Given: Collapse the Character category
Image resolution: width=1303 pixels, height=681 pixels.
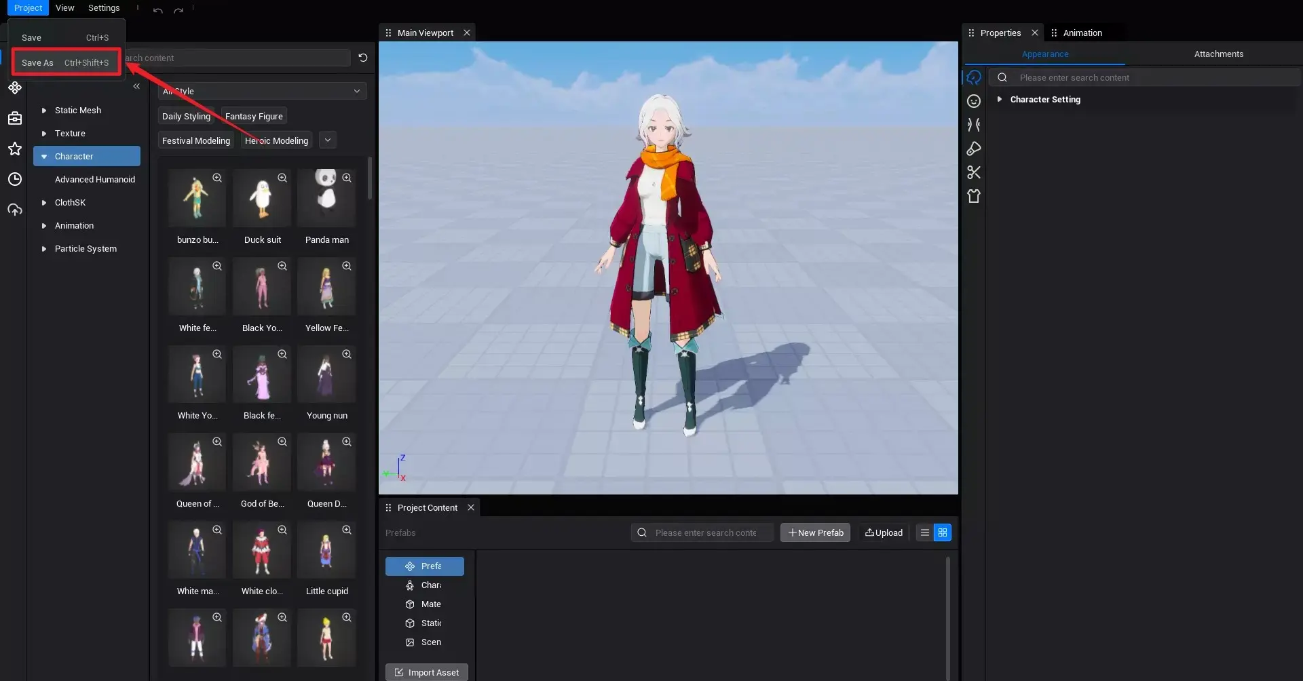Looking at the screenshot, I should [44, 157].
